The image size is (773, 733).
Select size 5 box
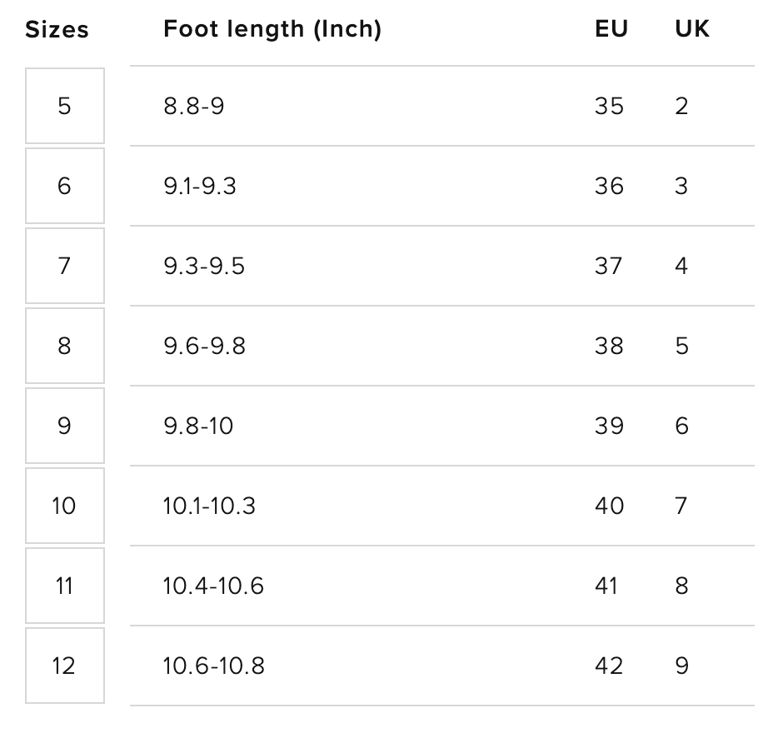[64, 106]
